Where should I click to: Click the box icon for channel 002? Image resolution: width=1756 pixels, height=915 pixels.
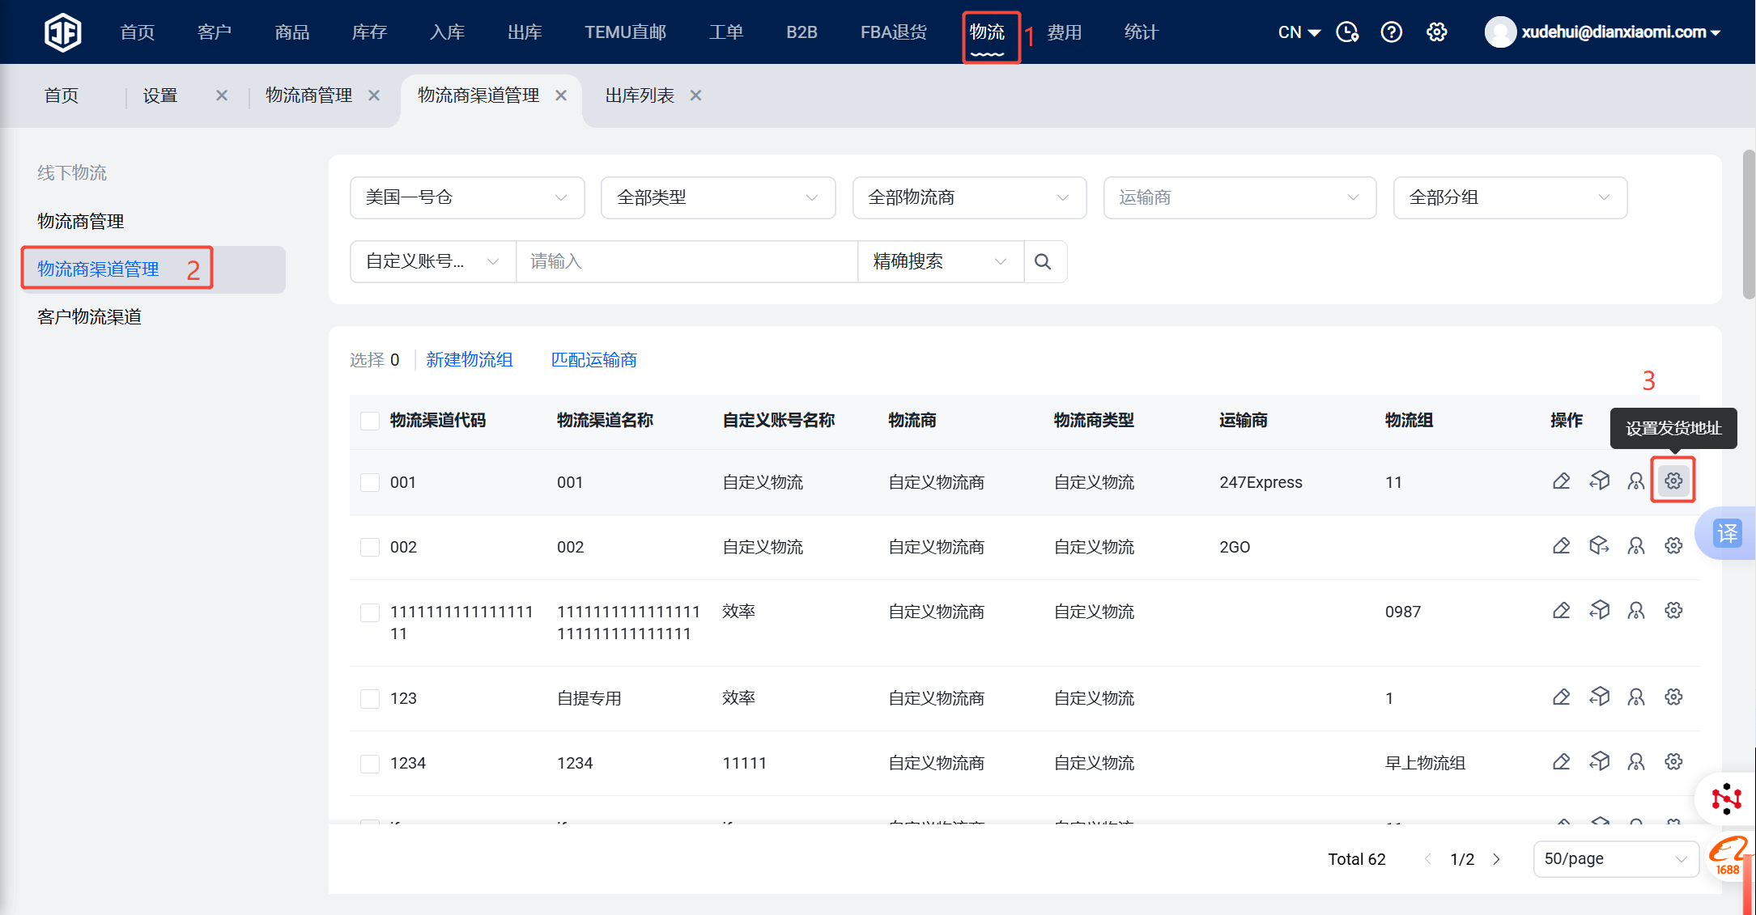(x=1599, y=546)
